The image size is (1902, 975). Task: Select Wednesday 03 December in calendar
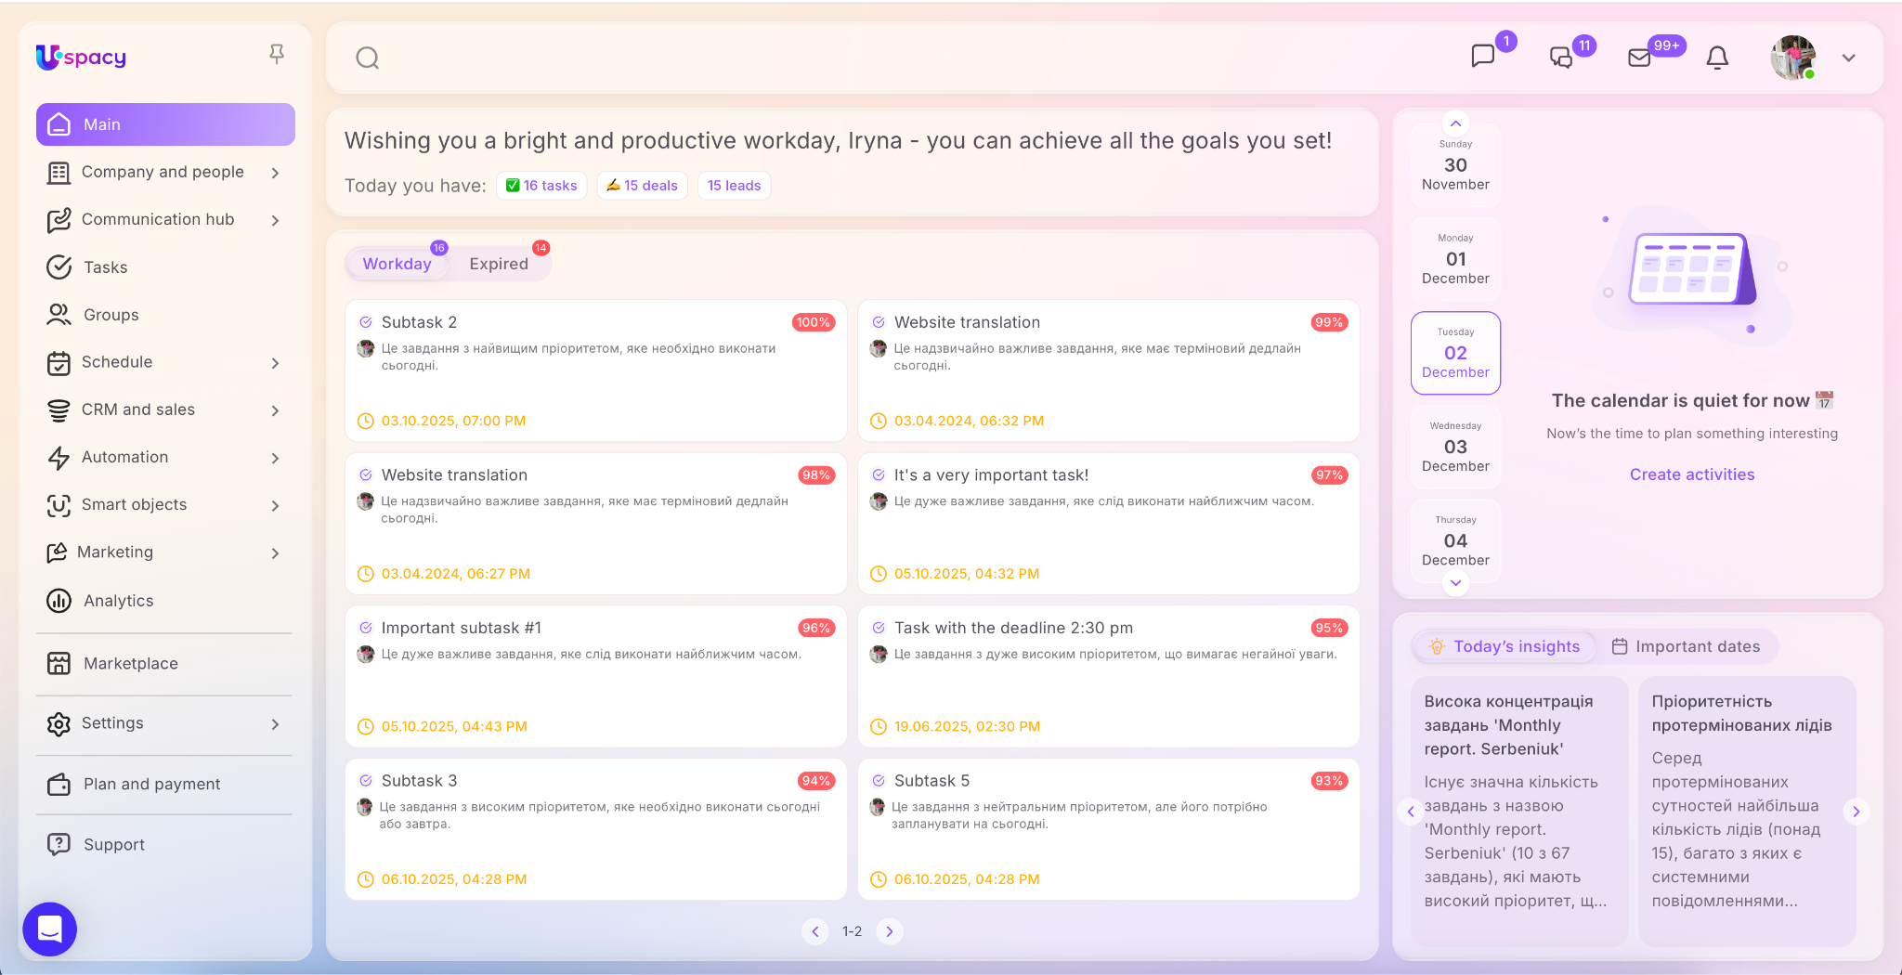point(1455,448)
